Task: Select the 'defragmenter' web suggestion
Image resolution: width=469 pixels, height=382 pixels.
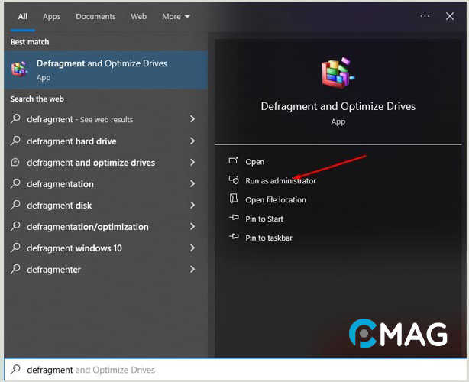Action: pyautogui.click(x=53, y=270)
